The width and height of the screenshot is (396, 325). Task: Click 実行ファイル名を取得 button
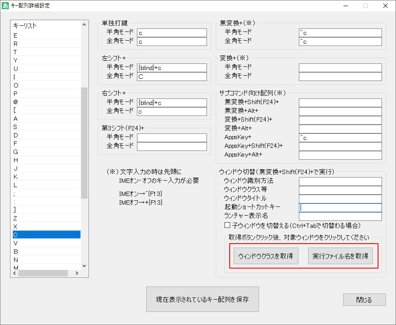(x=341, y=256)
